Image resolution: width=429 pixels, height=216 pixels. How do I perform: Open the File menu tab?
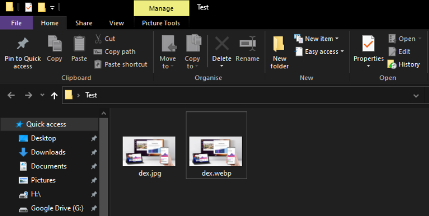click(x=16, y=23)
